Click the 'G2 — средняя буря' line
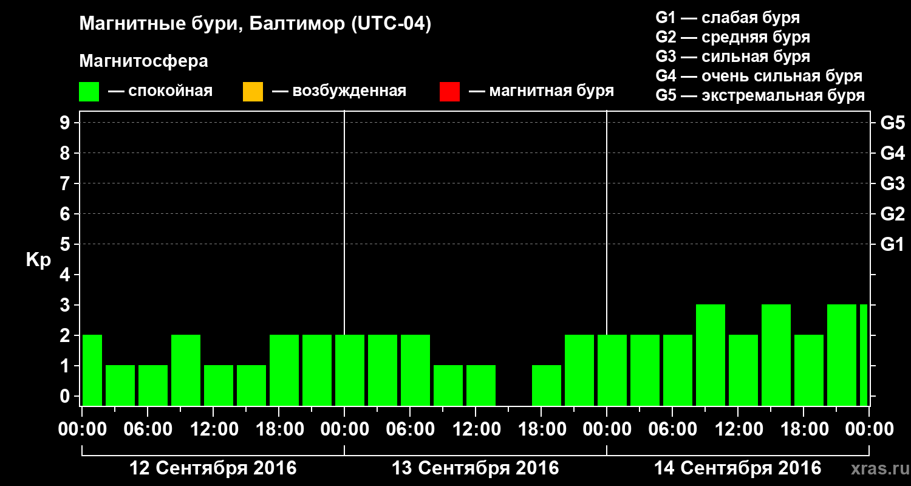Screen dimensions: 911x486 732,37
